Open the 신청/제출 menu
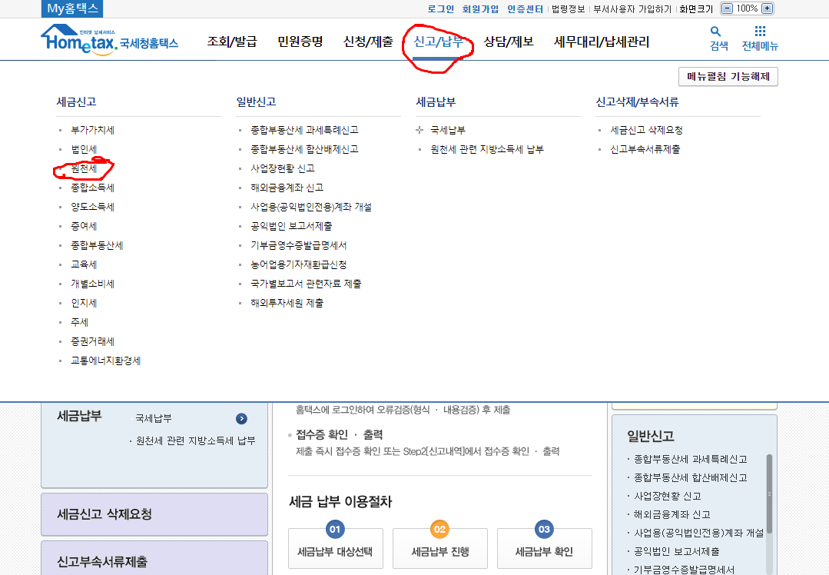 tap(368, 42)
